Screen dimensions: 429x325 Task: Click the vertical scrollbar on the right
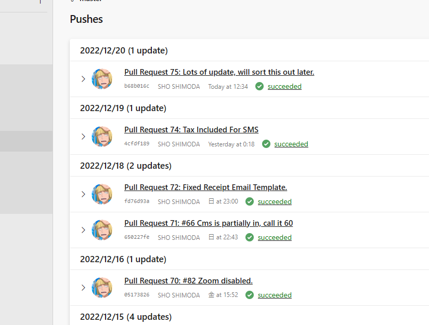(426, 162)
